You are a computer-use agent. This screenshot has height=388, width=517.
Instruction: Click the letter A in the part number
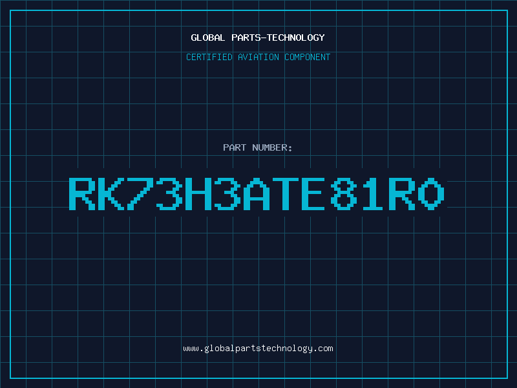click(x=257, y=193)
